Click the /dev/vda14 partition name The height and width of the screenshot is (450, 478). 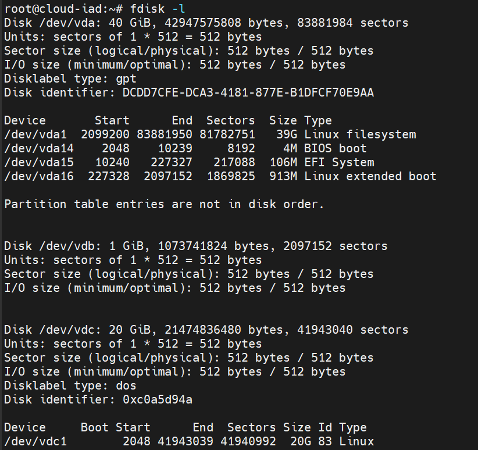tap(39, 148)
